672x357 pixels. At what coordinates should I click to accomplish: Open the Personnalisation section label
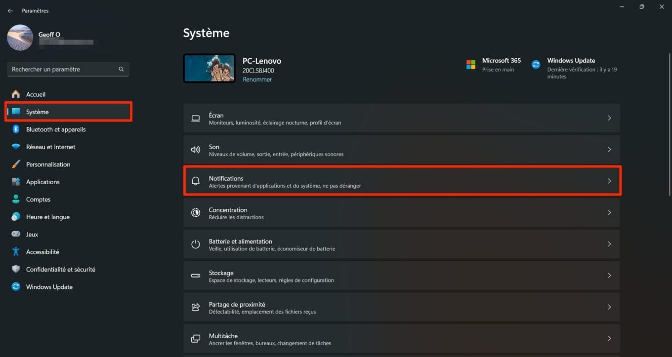[48, 164]
